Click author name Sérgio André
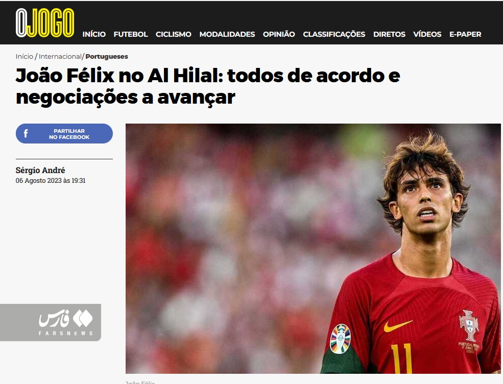Viewport: 503px width, 384px height. click(40, 170)
